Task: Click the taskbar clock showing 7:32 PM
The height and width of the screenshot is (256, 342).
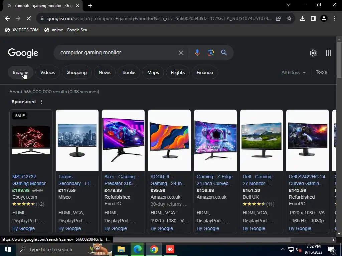Action: coord(313,249)
